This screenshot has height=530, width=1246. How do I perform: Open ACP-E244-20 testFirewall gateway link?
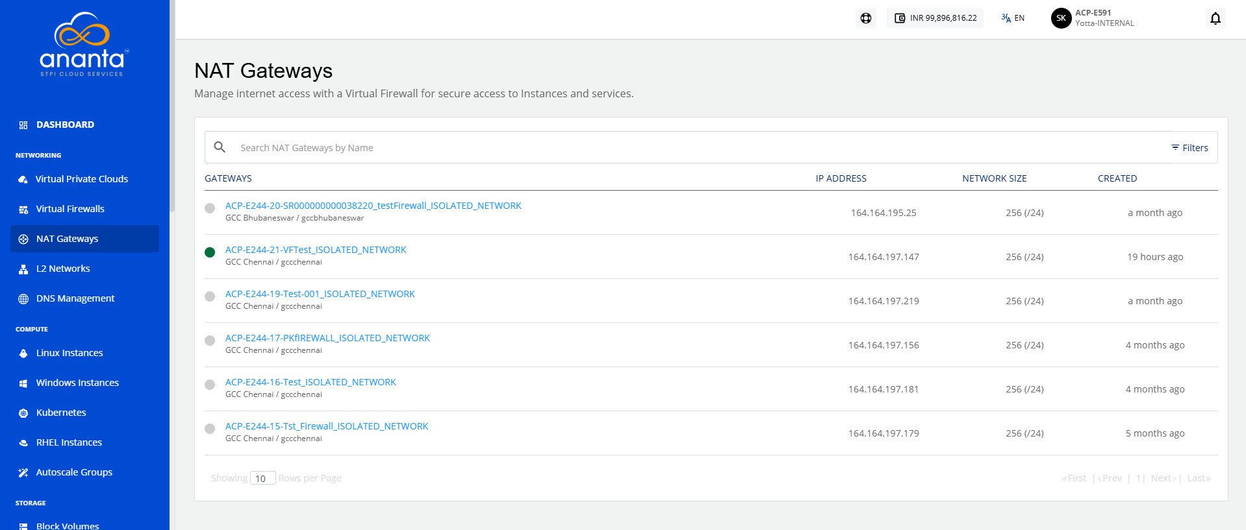coord(373,206)
